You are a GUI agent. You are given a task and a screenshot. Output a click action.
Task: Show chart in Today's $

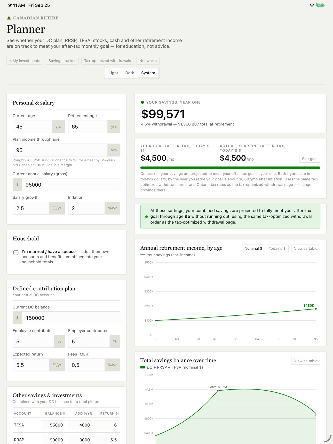pos(277,248)
